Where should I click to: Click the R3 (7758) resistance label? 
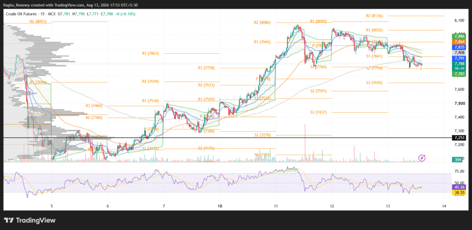pyautogui.click(x=206, y=68)
